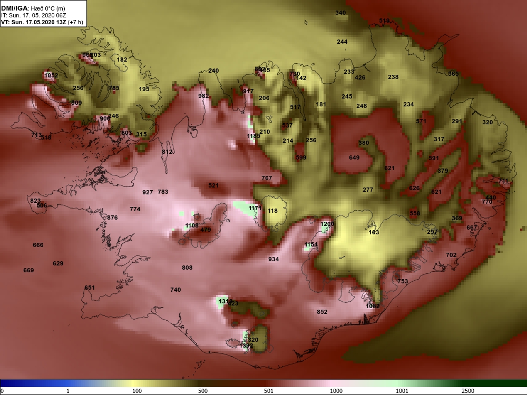Click the map value '629'
Viewport: 527px width, 395px height.
[x=58, y=263]
